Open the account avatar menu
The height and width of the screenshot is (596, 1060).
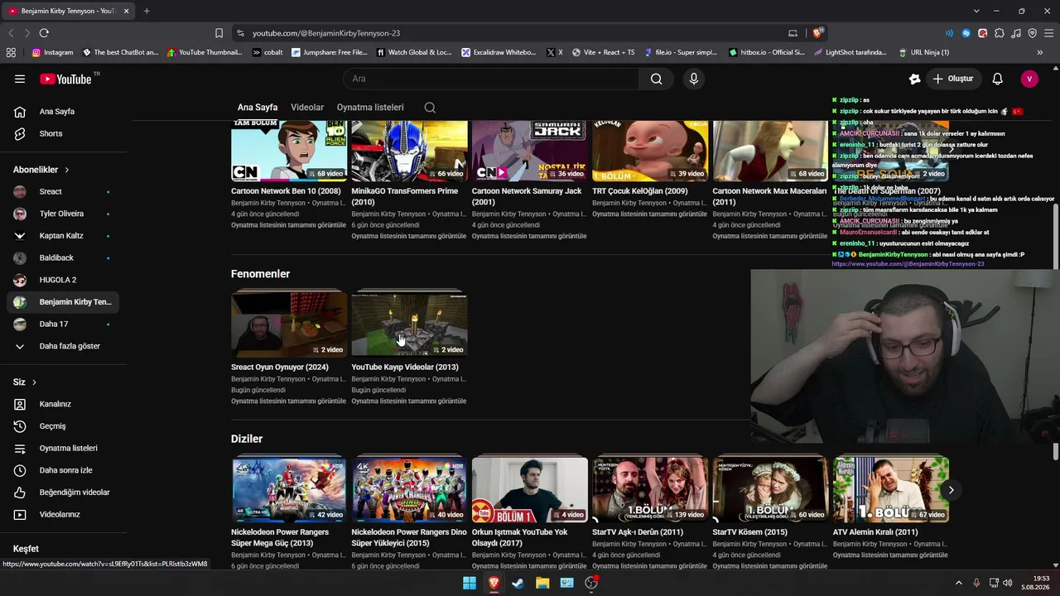[1029, 79]
